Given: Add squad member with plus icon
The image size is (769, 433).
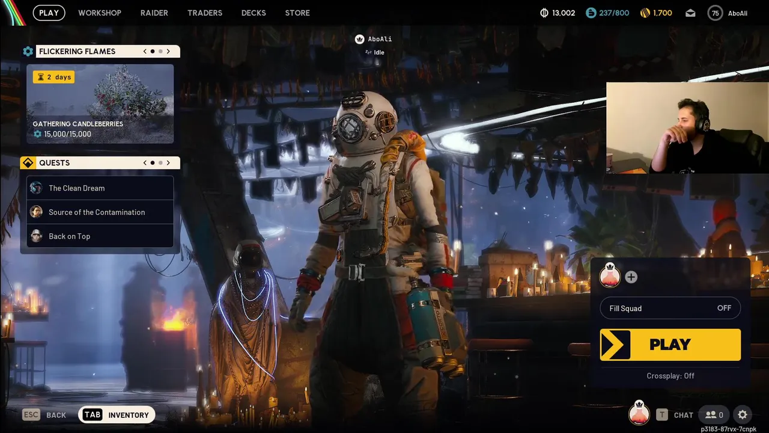Looking at the screenshot, I should click(x=631, y=277).
